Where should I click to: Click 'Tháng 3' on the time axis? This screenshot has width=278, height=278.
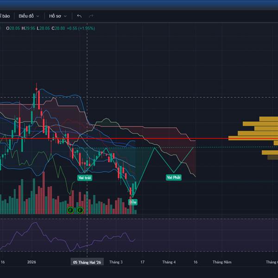(116, 262)
